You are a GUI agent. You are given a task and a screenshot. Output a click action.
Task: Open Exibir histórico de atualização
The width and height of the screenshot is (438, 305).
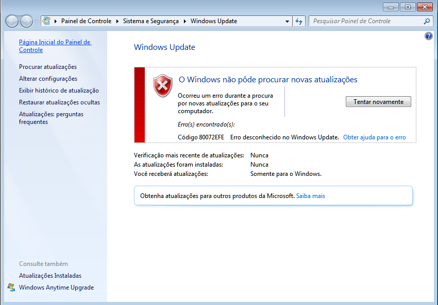59,91
